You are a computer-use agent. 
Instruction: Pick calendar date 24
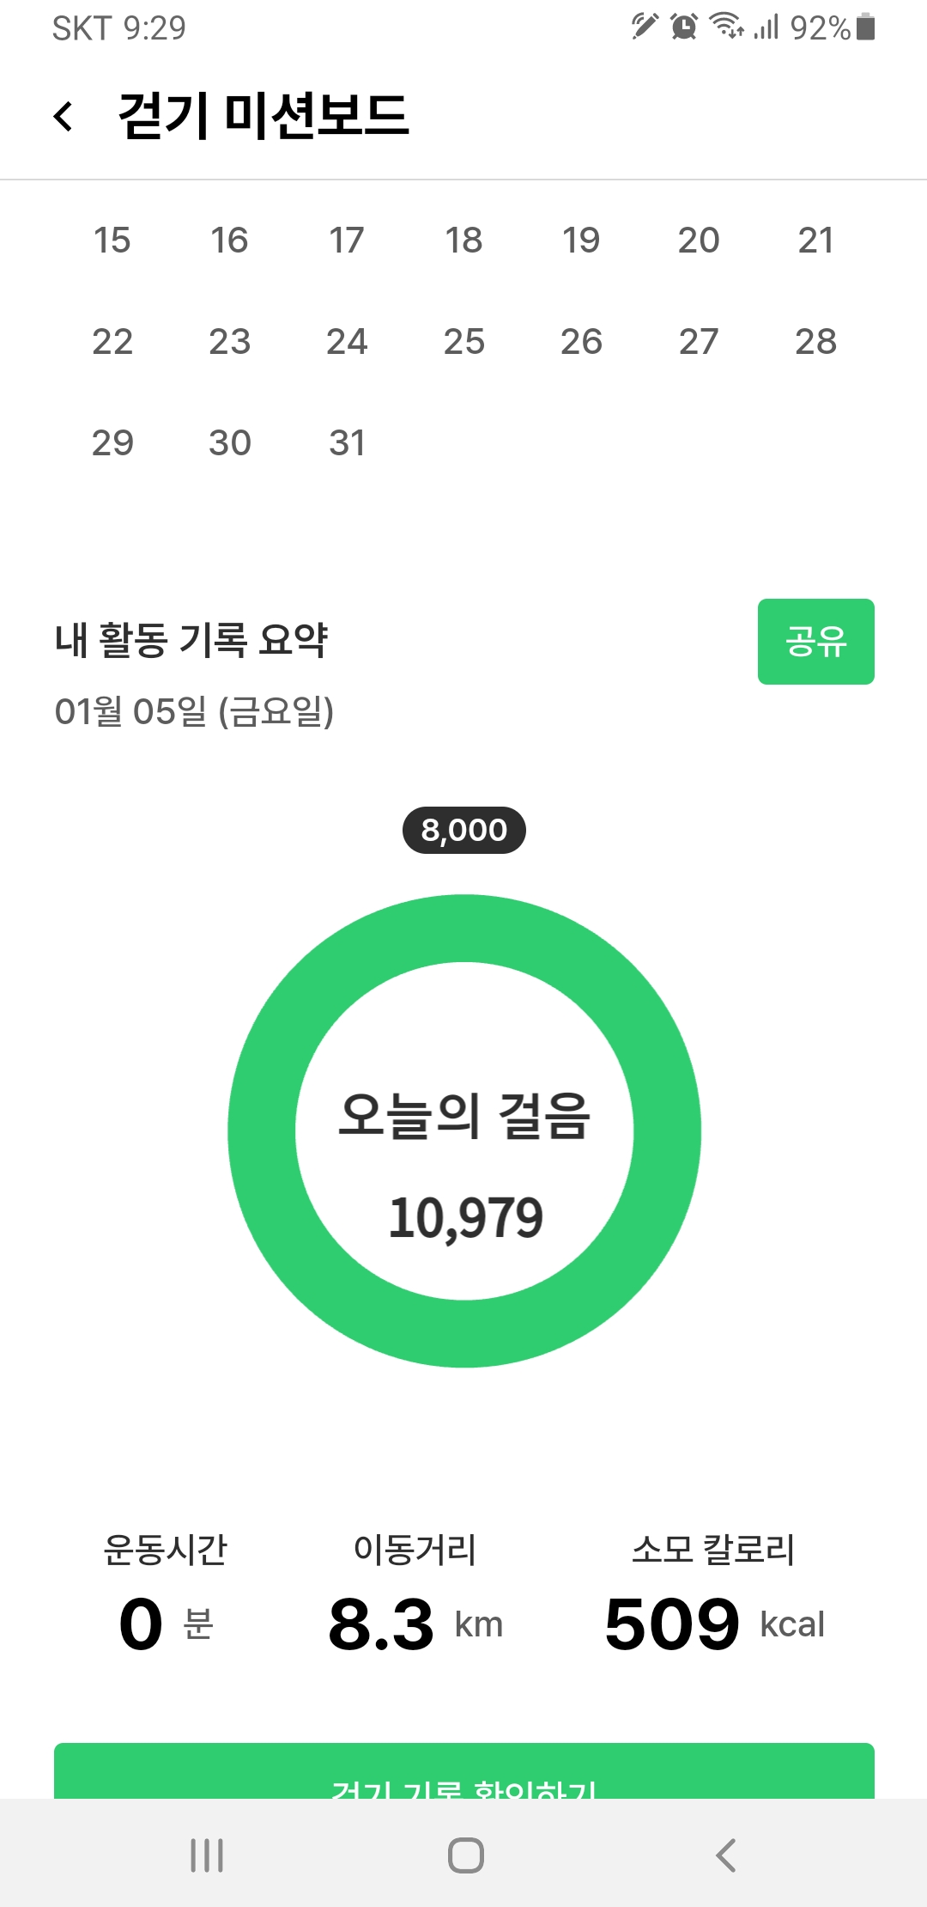[x=347, y=342]
